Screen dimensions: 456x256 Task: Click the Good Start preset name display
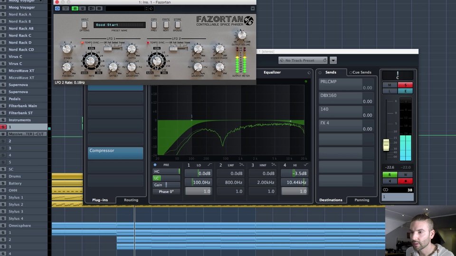(x=119, y=25)
